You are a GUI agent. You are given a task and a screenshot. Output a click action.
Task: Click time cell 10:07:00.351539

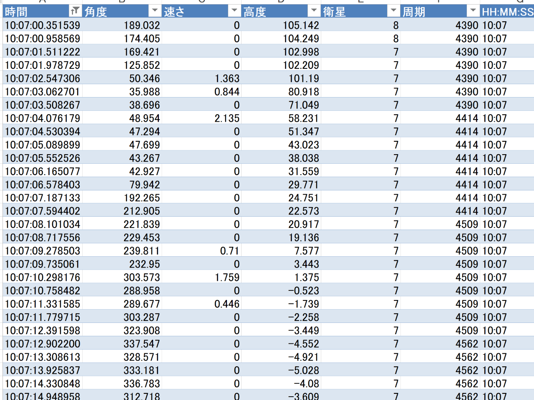(43, 25)
